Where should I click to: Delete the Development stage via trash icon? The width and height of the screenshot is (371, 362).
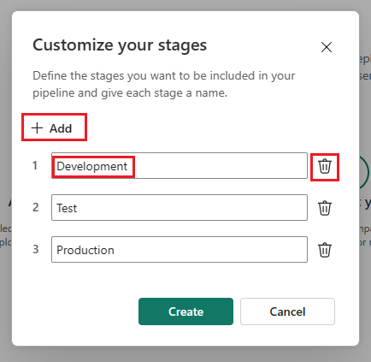[325, 167]
